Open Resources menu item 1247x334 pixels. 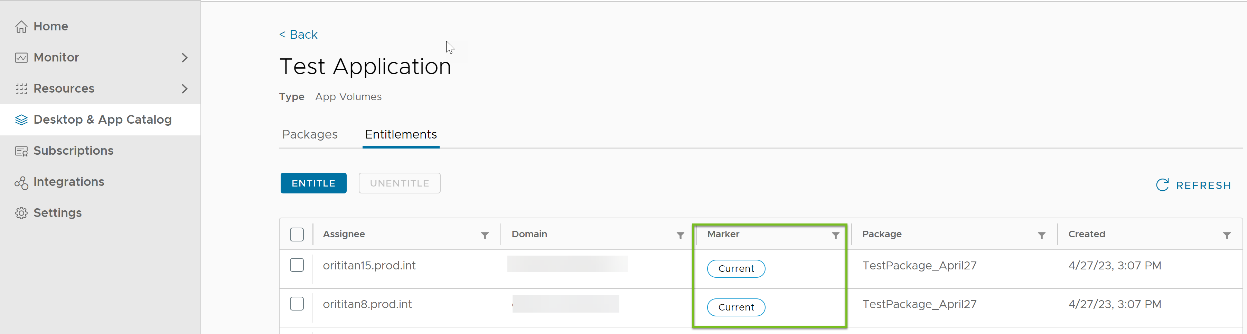point(100,88)
